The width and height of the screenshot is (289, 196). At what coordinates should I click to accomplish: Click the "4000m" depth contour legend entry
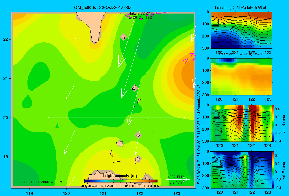57,182
